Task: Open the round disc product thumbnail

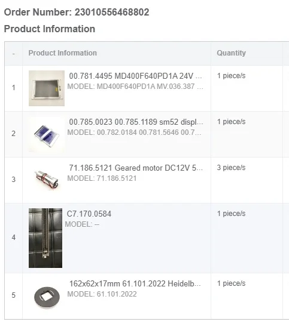Action: coord(47,297)
